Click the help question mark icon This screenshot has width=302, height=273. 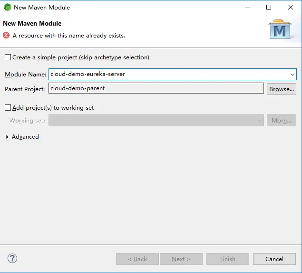tap(12, 258)
